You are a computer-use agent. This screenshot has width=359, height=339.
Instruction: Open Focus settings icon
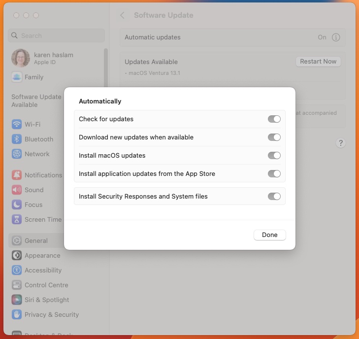click(17, 204)
